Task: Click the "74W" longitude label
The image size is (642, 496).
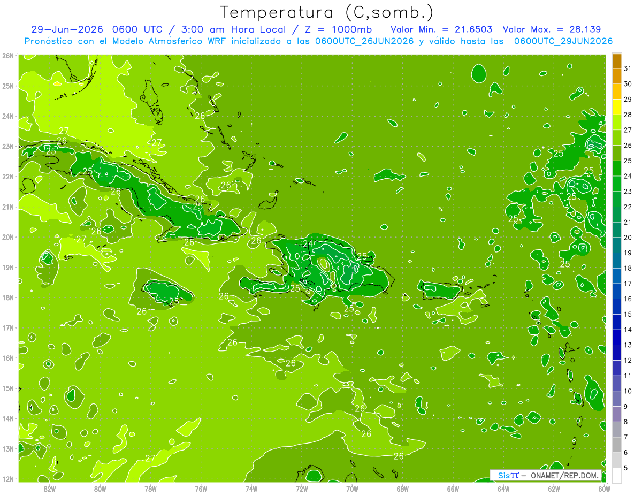Action: (251, 489)
